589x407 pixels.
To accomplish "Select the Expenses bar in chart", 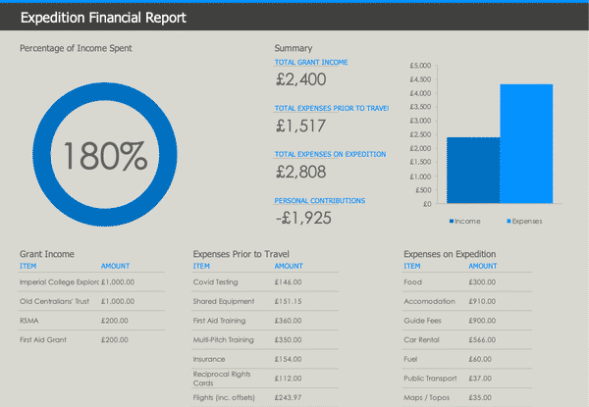I will pyautogui.click(x=526, y=144).
